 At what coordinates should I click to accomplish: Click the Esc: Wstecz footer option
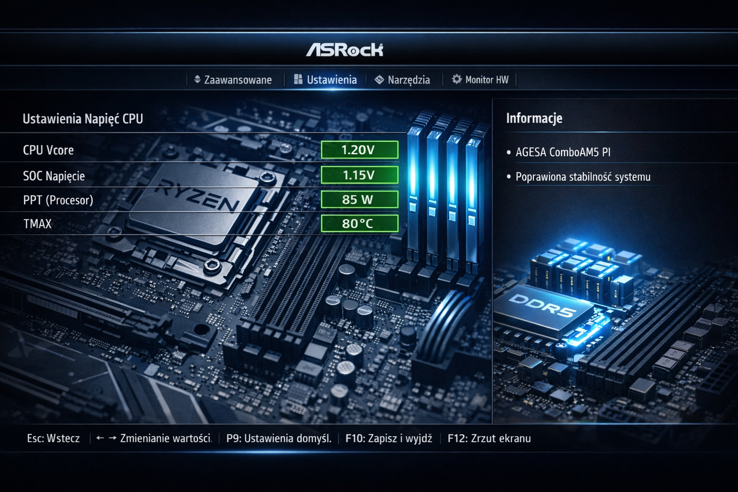53,438
